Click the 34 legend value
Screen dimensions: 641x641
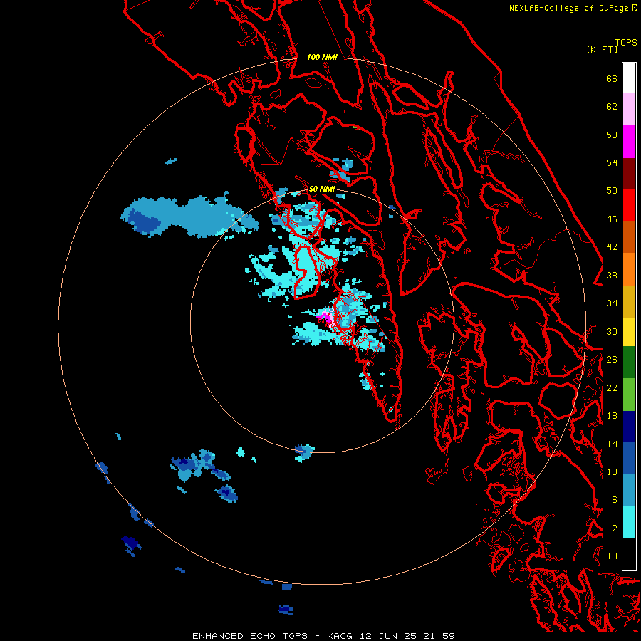[x=612, y=303]
